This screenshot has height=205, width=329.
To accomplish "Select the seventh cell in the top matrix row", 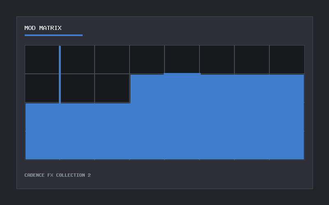I will tap(252, 59).
